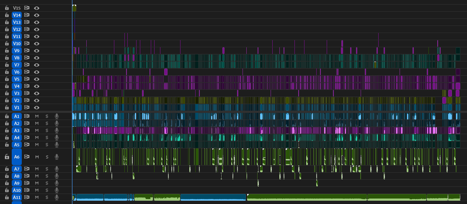Toggle sync lock for track V2
The width and height of the screenshot is (467, 204).
tap(27, 100)
